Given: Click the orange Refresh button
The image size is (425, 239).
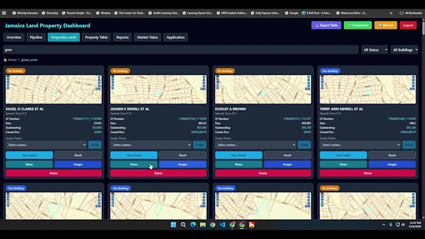Looking at the screenshot, I should pyautogui.click(x=386, y=25).
